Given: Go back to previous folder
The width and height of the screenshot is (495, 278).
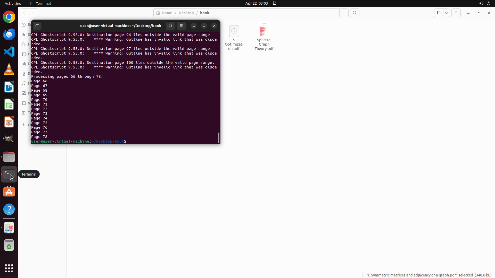Looking at the screenshot, I should pos(24,13).
